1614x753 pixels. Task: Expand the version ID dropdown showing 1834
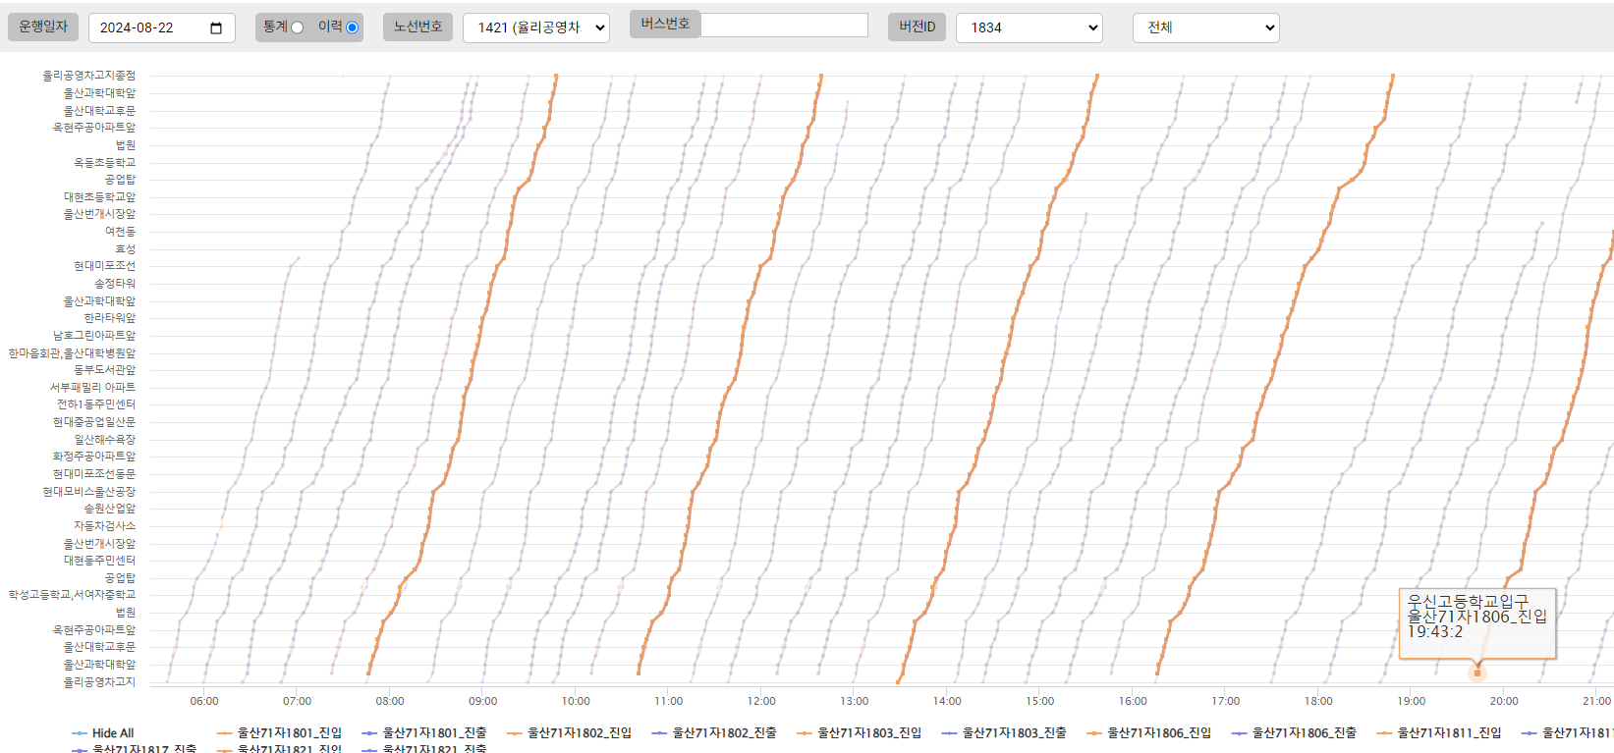click(1029, 27)
